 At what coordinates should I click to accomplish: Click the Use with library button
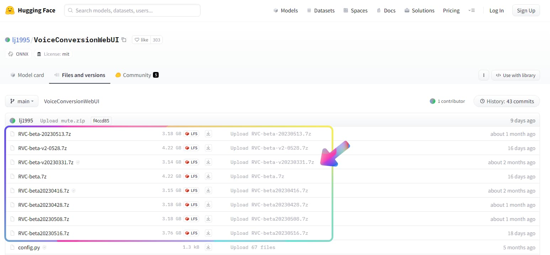pos(515,75)
